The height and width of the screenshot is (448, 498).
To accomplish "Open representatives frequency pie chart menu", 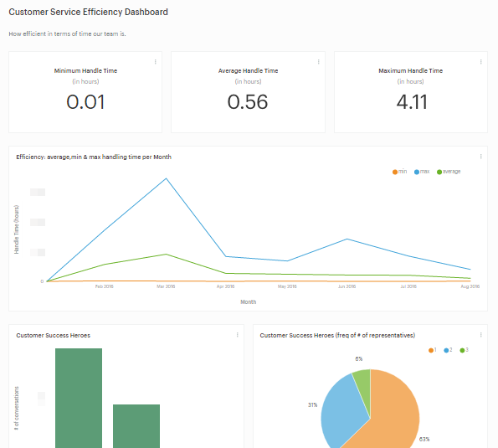I will [x=481, y=335].
